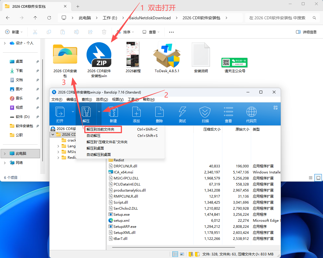Collapse the 2026 CD folder tree node
The width and height of the screenshot is (323, 258).
(x=53, y=135)
